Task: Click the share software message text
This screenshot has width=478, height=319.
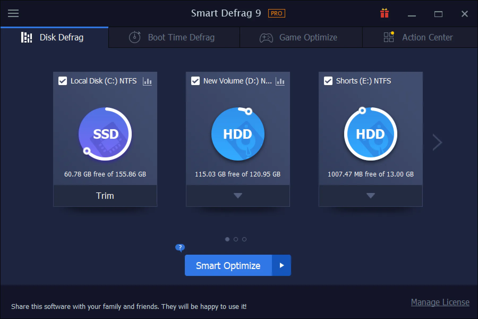Action: point(129,307)
